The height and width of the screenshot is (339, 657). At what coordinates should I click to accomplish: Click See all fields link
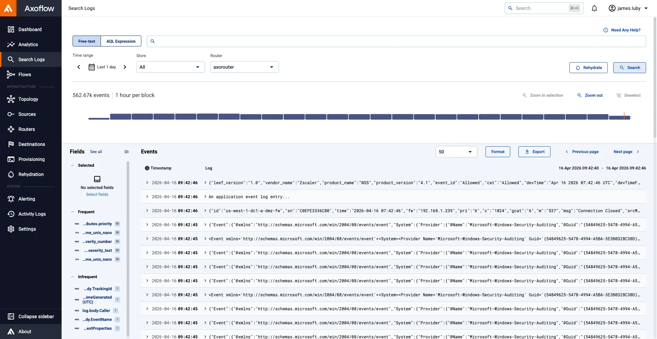pyautogui.click(x=96, y=152)
